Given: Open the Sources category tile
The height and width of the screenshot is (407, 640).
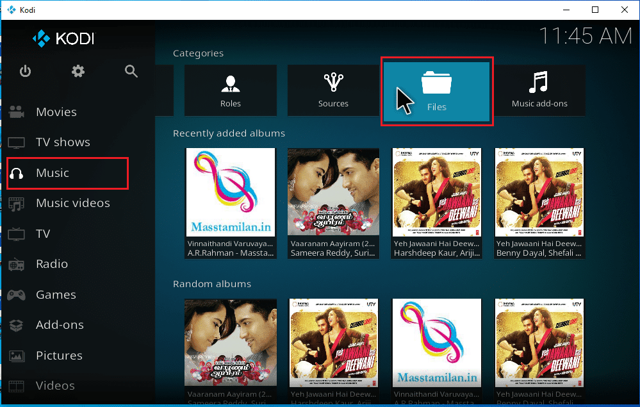Looking at the screenshot, I should [333, 90].
